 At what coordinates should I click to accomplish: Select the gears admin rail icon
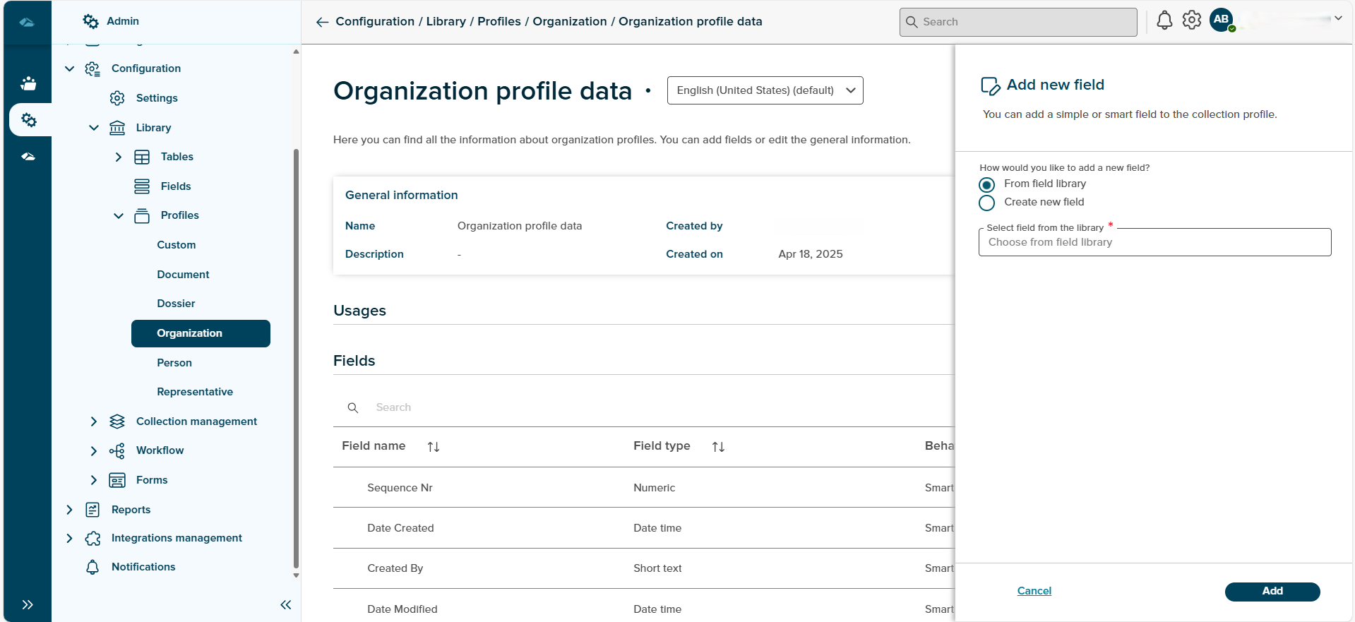pos(28,120)
